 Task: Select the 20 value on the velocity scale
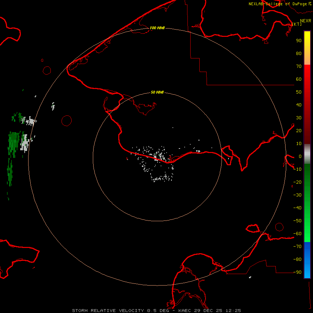[299, 131]
